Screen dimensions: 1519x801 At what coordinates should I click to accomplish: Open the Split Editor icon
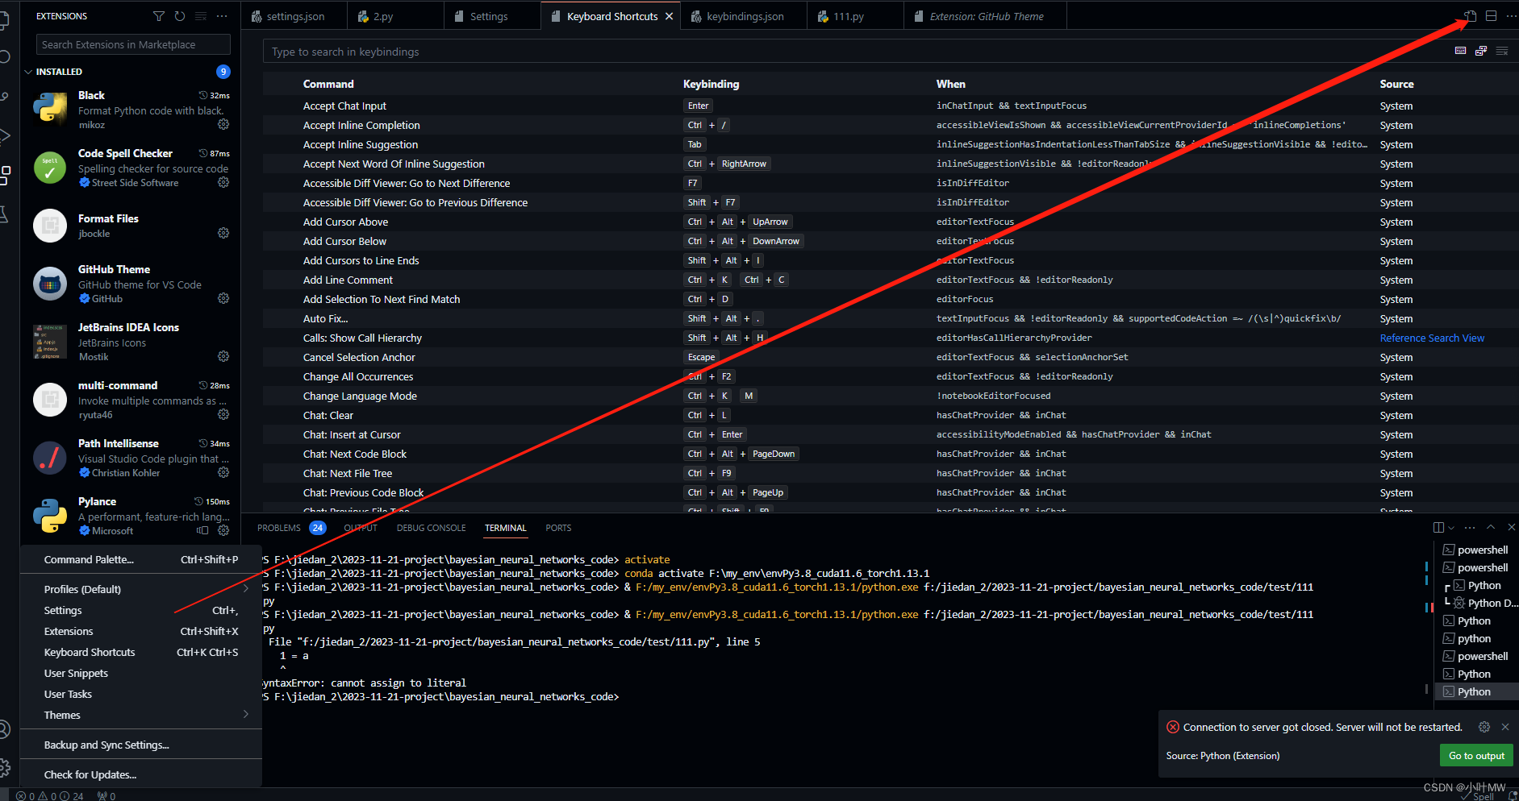click(1490, 15)
